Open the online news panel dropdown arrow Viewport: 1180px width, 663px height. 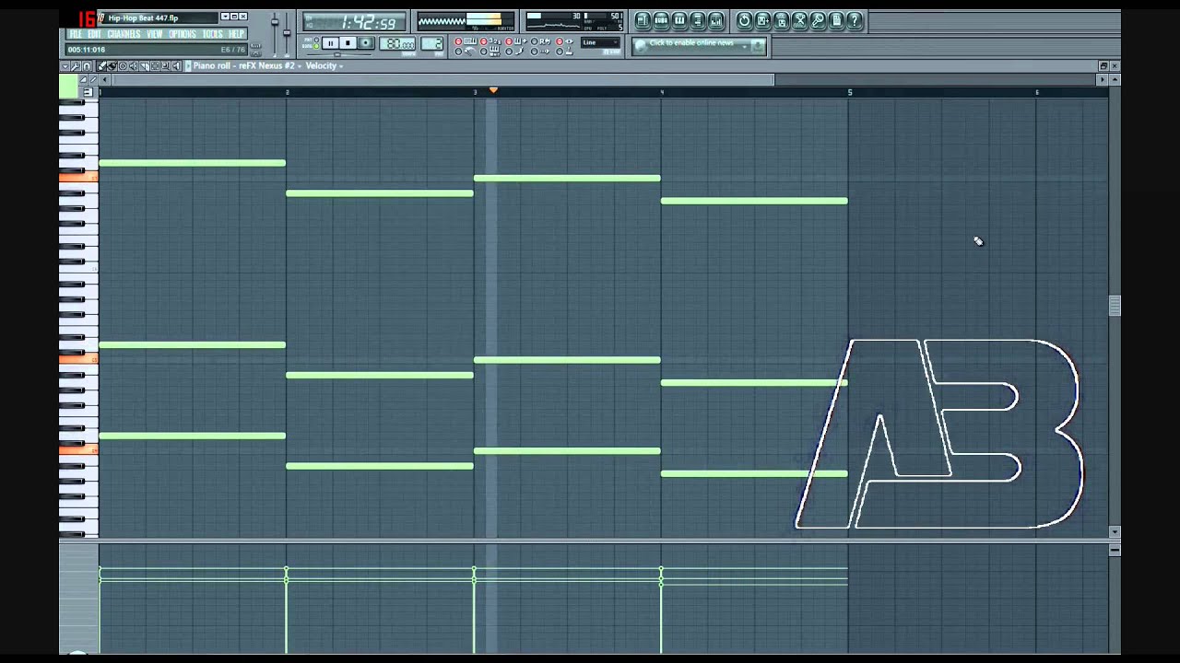click(x=744, y=47)
